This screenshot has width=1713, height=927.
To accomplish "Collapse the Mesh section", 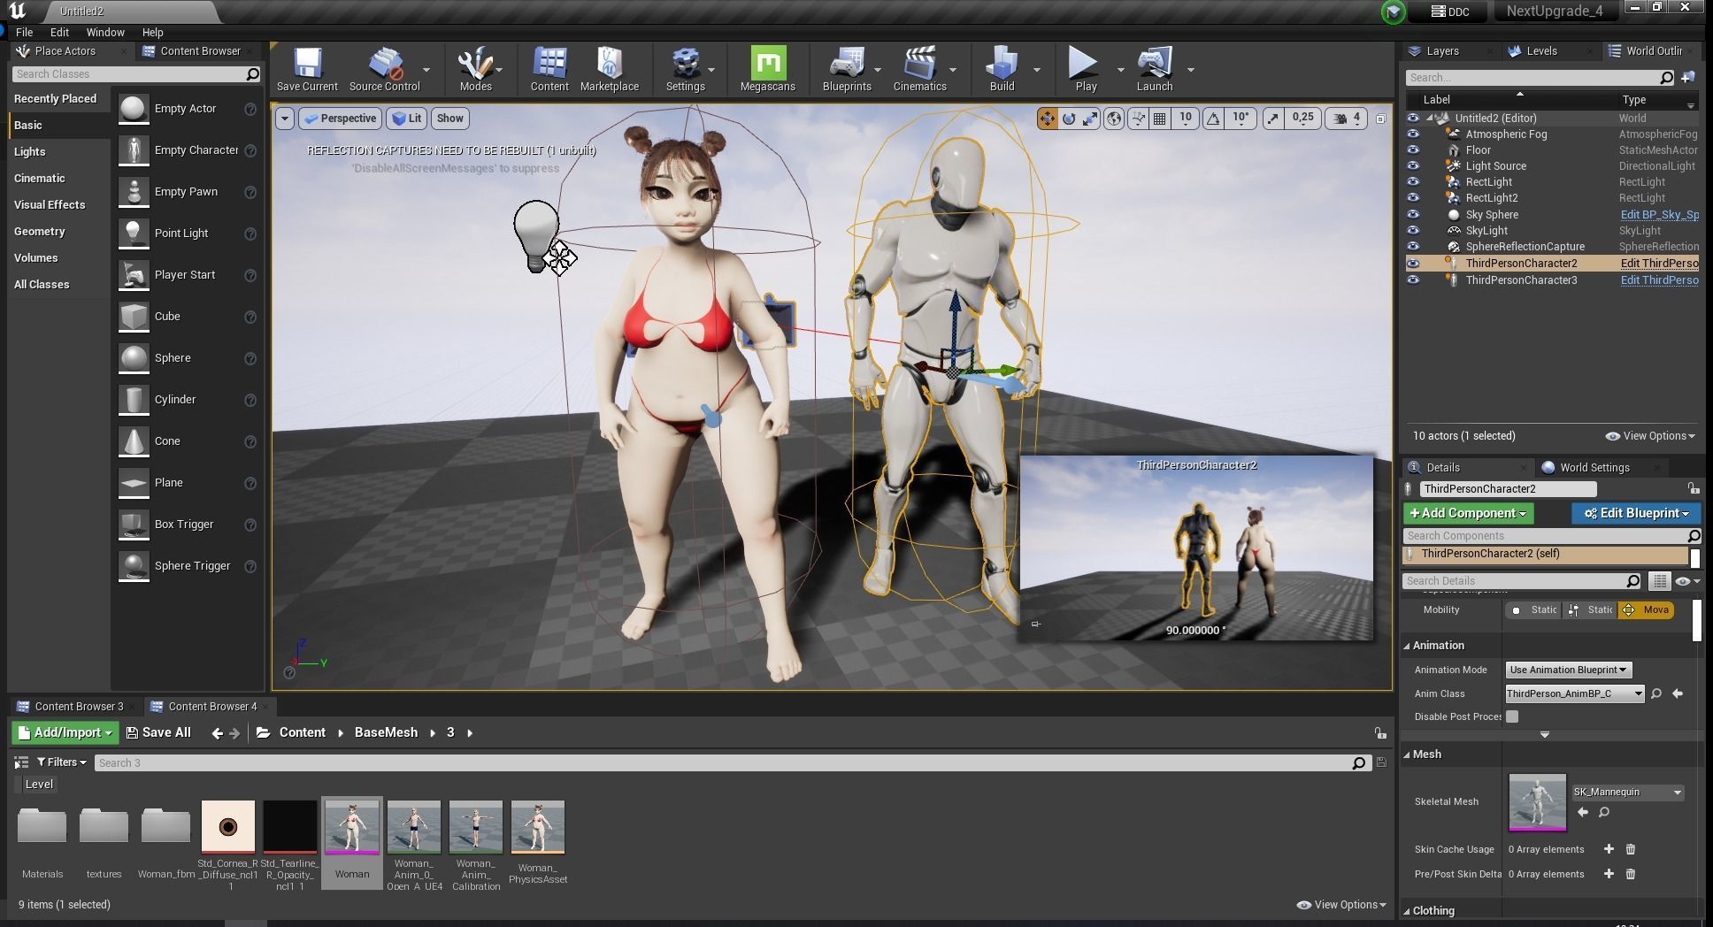I will 1407,755.
